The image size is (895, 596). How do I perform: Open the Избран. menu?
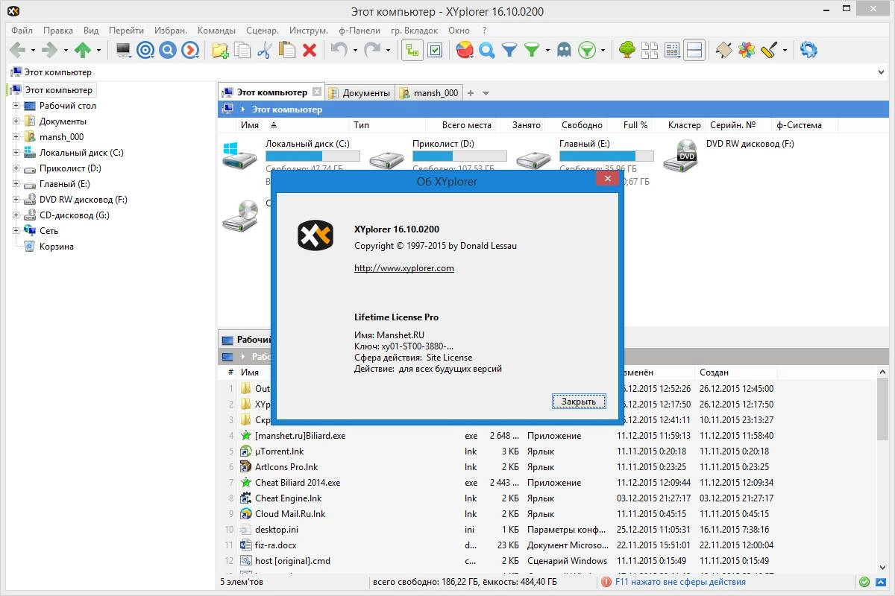tap(172, 31)
